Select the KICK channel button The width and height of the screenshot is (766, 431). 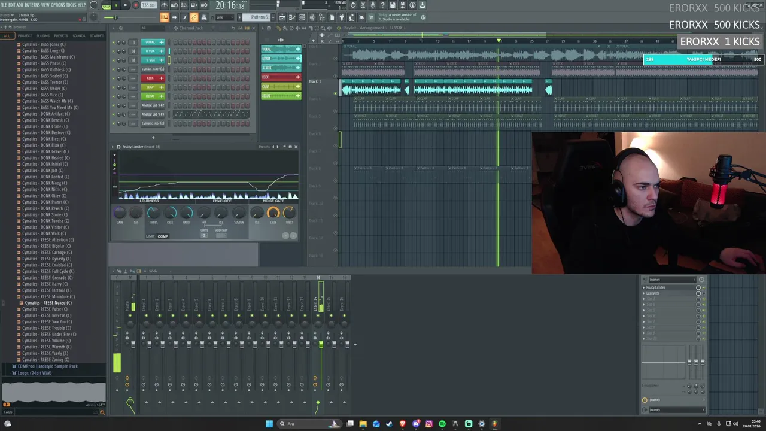pyautogui.click(x=152, y=78)
